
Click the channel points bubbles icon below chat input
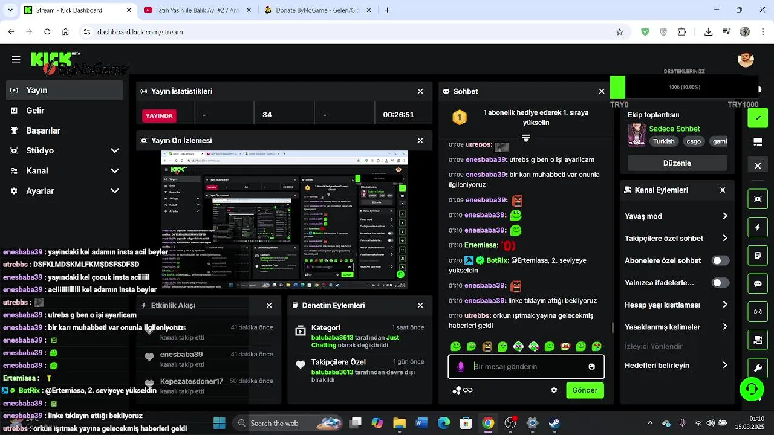tap(457, 390)
